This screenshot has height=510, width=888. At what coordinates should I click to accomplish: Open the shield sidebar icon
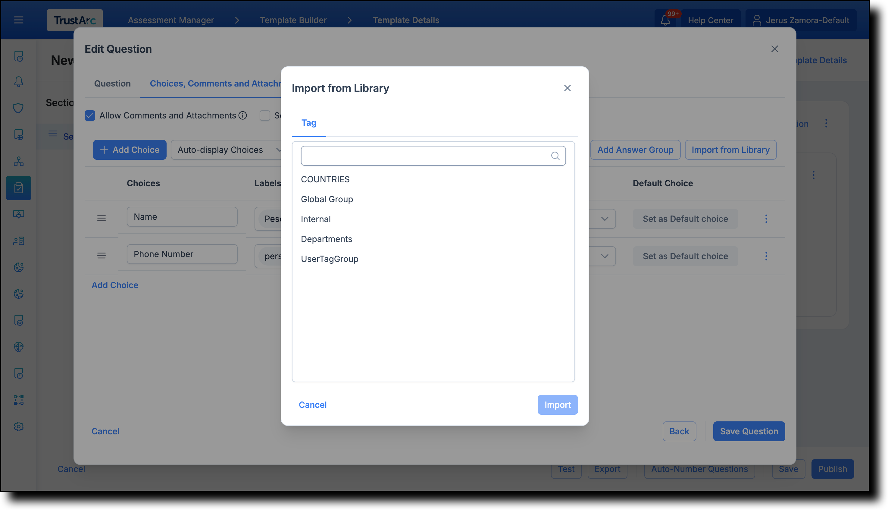coord(19,108)
